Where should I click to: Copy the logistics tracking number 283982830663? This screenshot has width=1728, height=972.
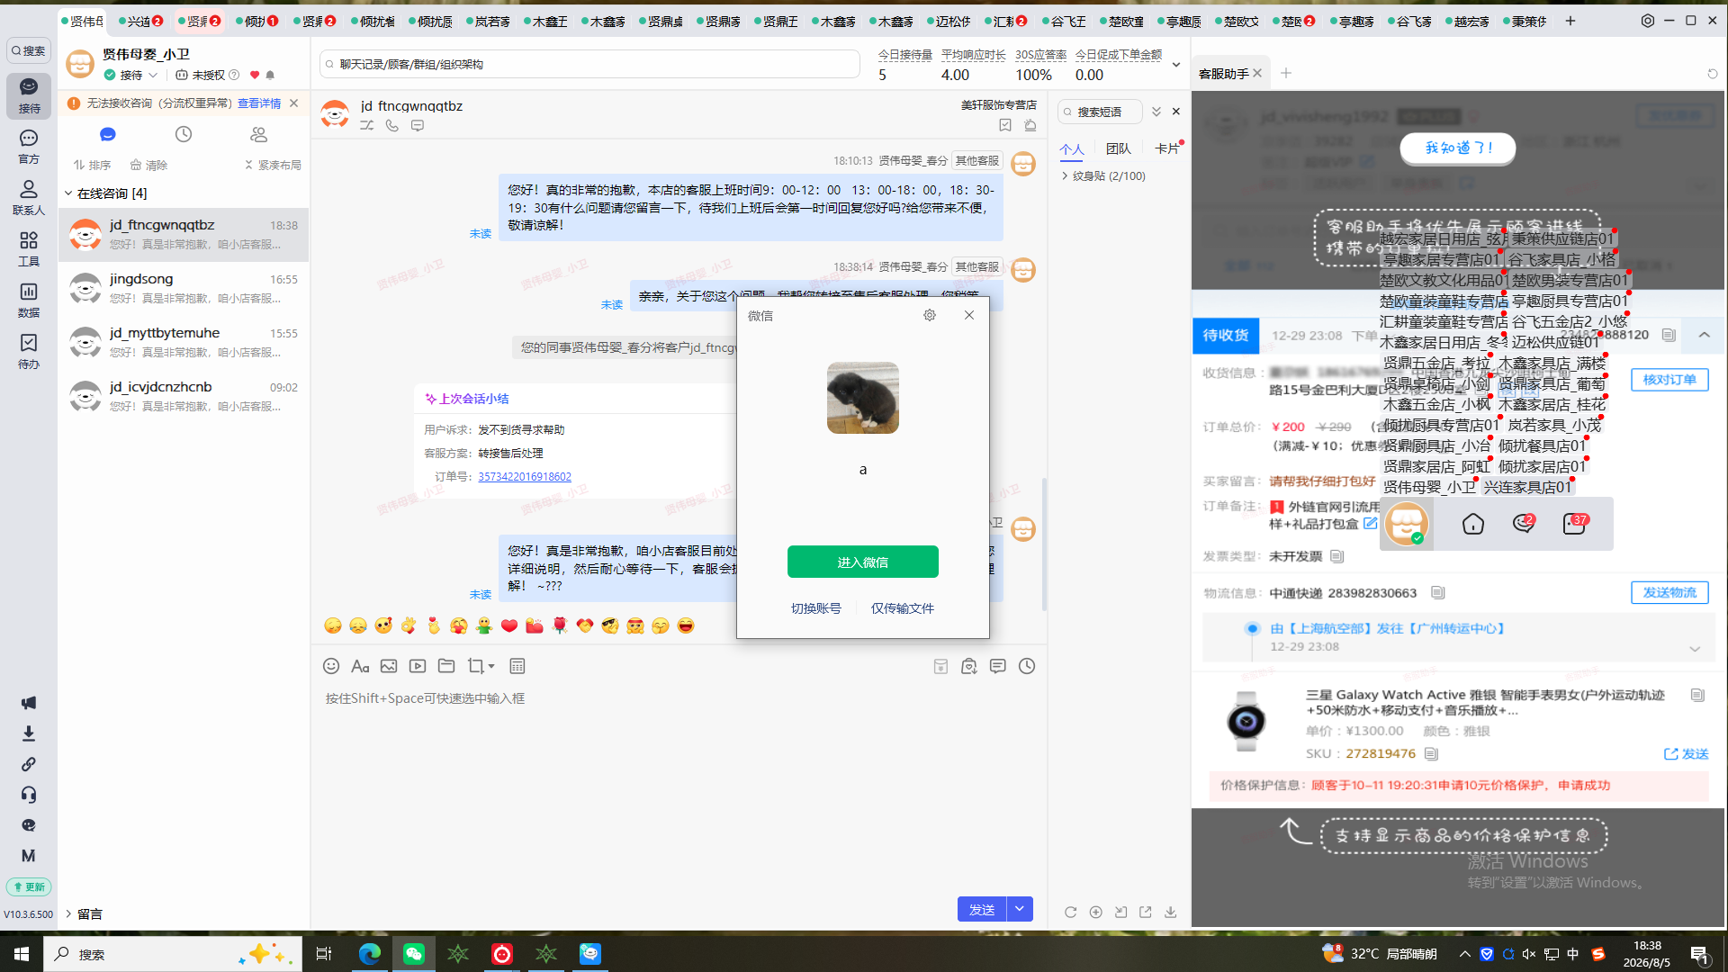coord(1438,593)
